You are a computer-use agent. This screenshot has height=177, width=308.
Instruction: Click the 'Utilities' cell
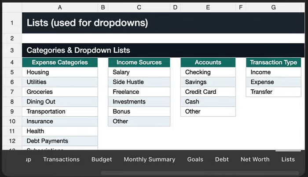tap(60, 82)
